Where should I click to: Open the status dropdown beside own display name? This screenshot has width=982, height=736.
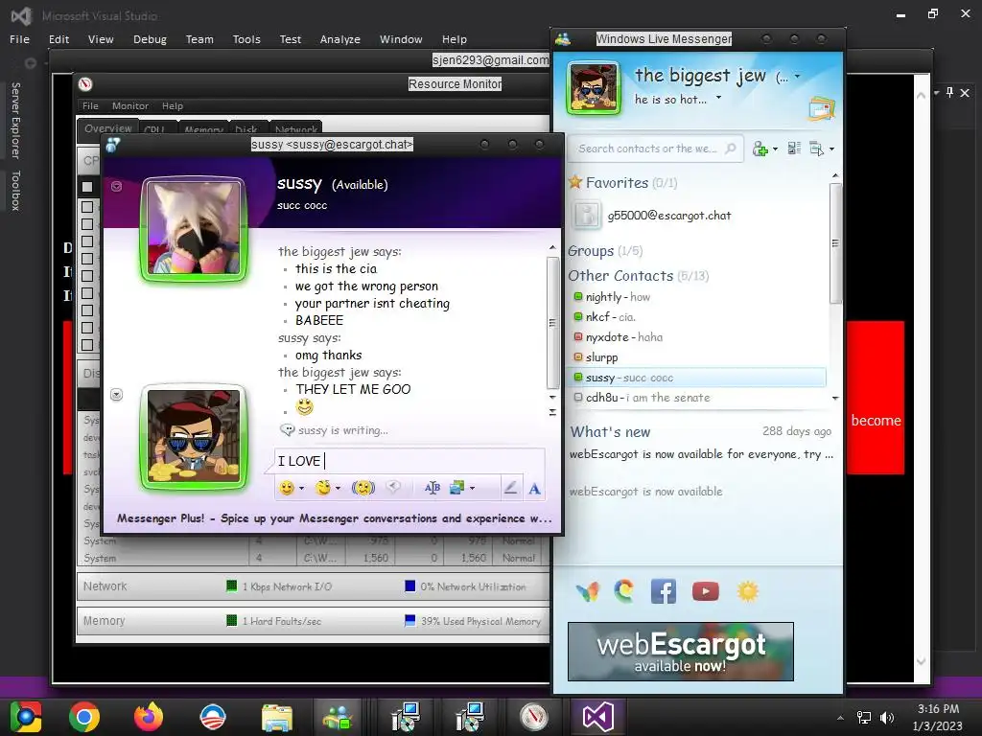tap(797, 77)
